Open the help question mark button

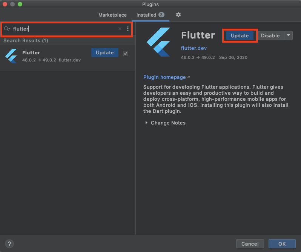coord(9,244)
